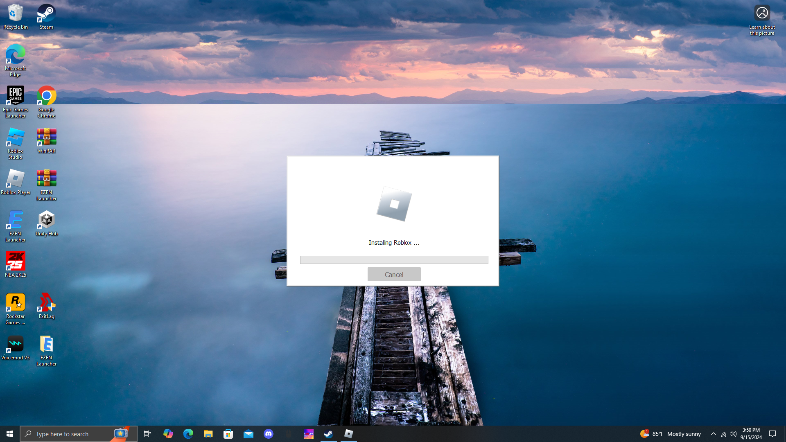Click the Steam taskbar icon
The image size is (786, 442).
coord(328,434)
